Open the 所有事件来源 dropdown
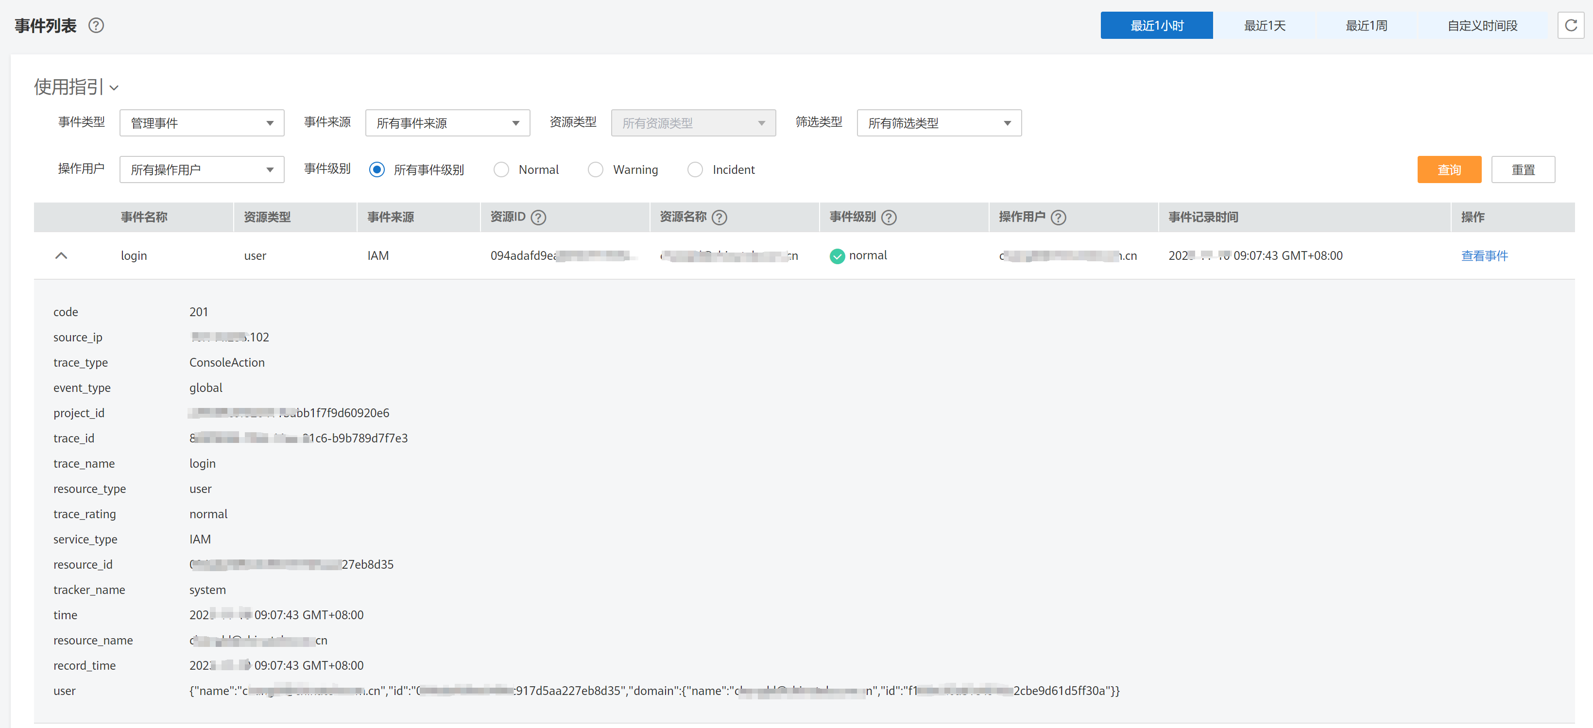Screen dimensions: 1593x728 [x=447, y=123]
